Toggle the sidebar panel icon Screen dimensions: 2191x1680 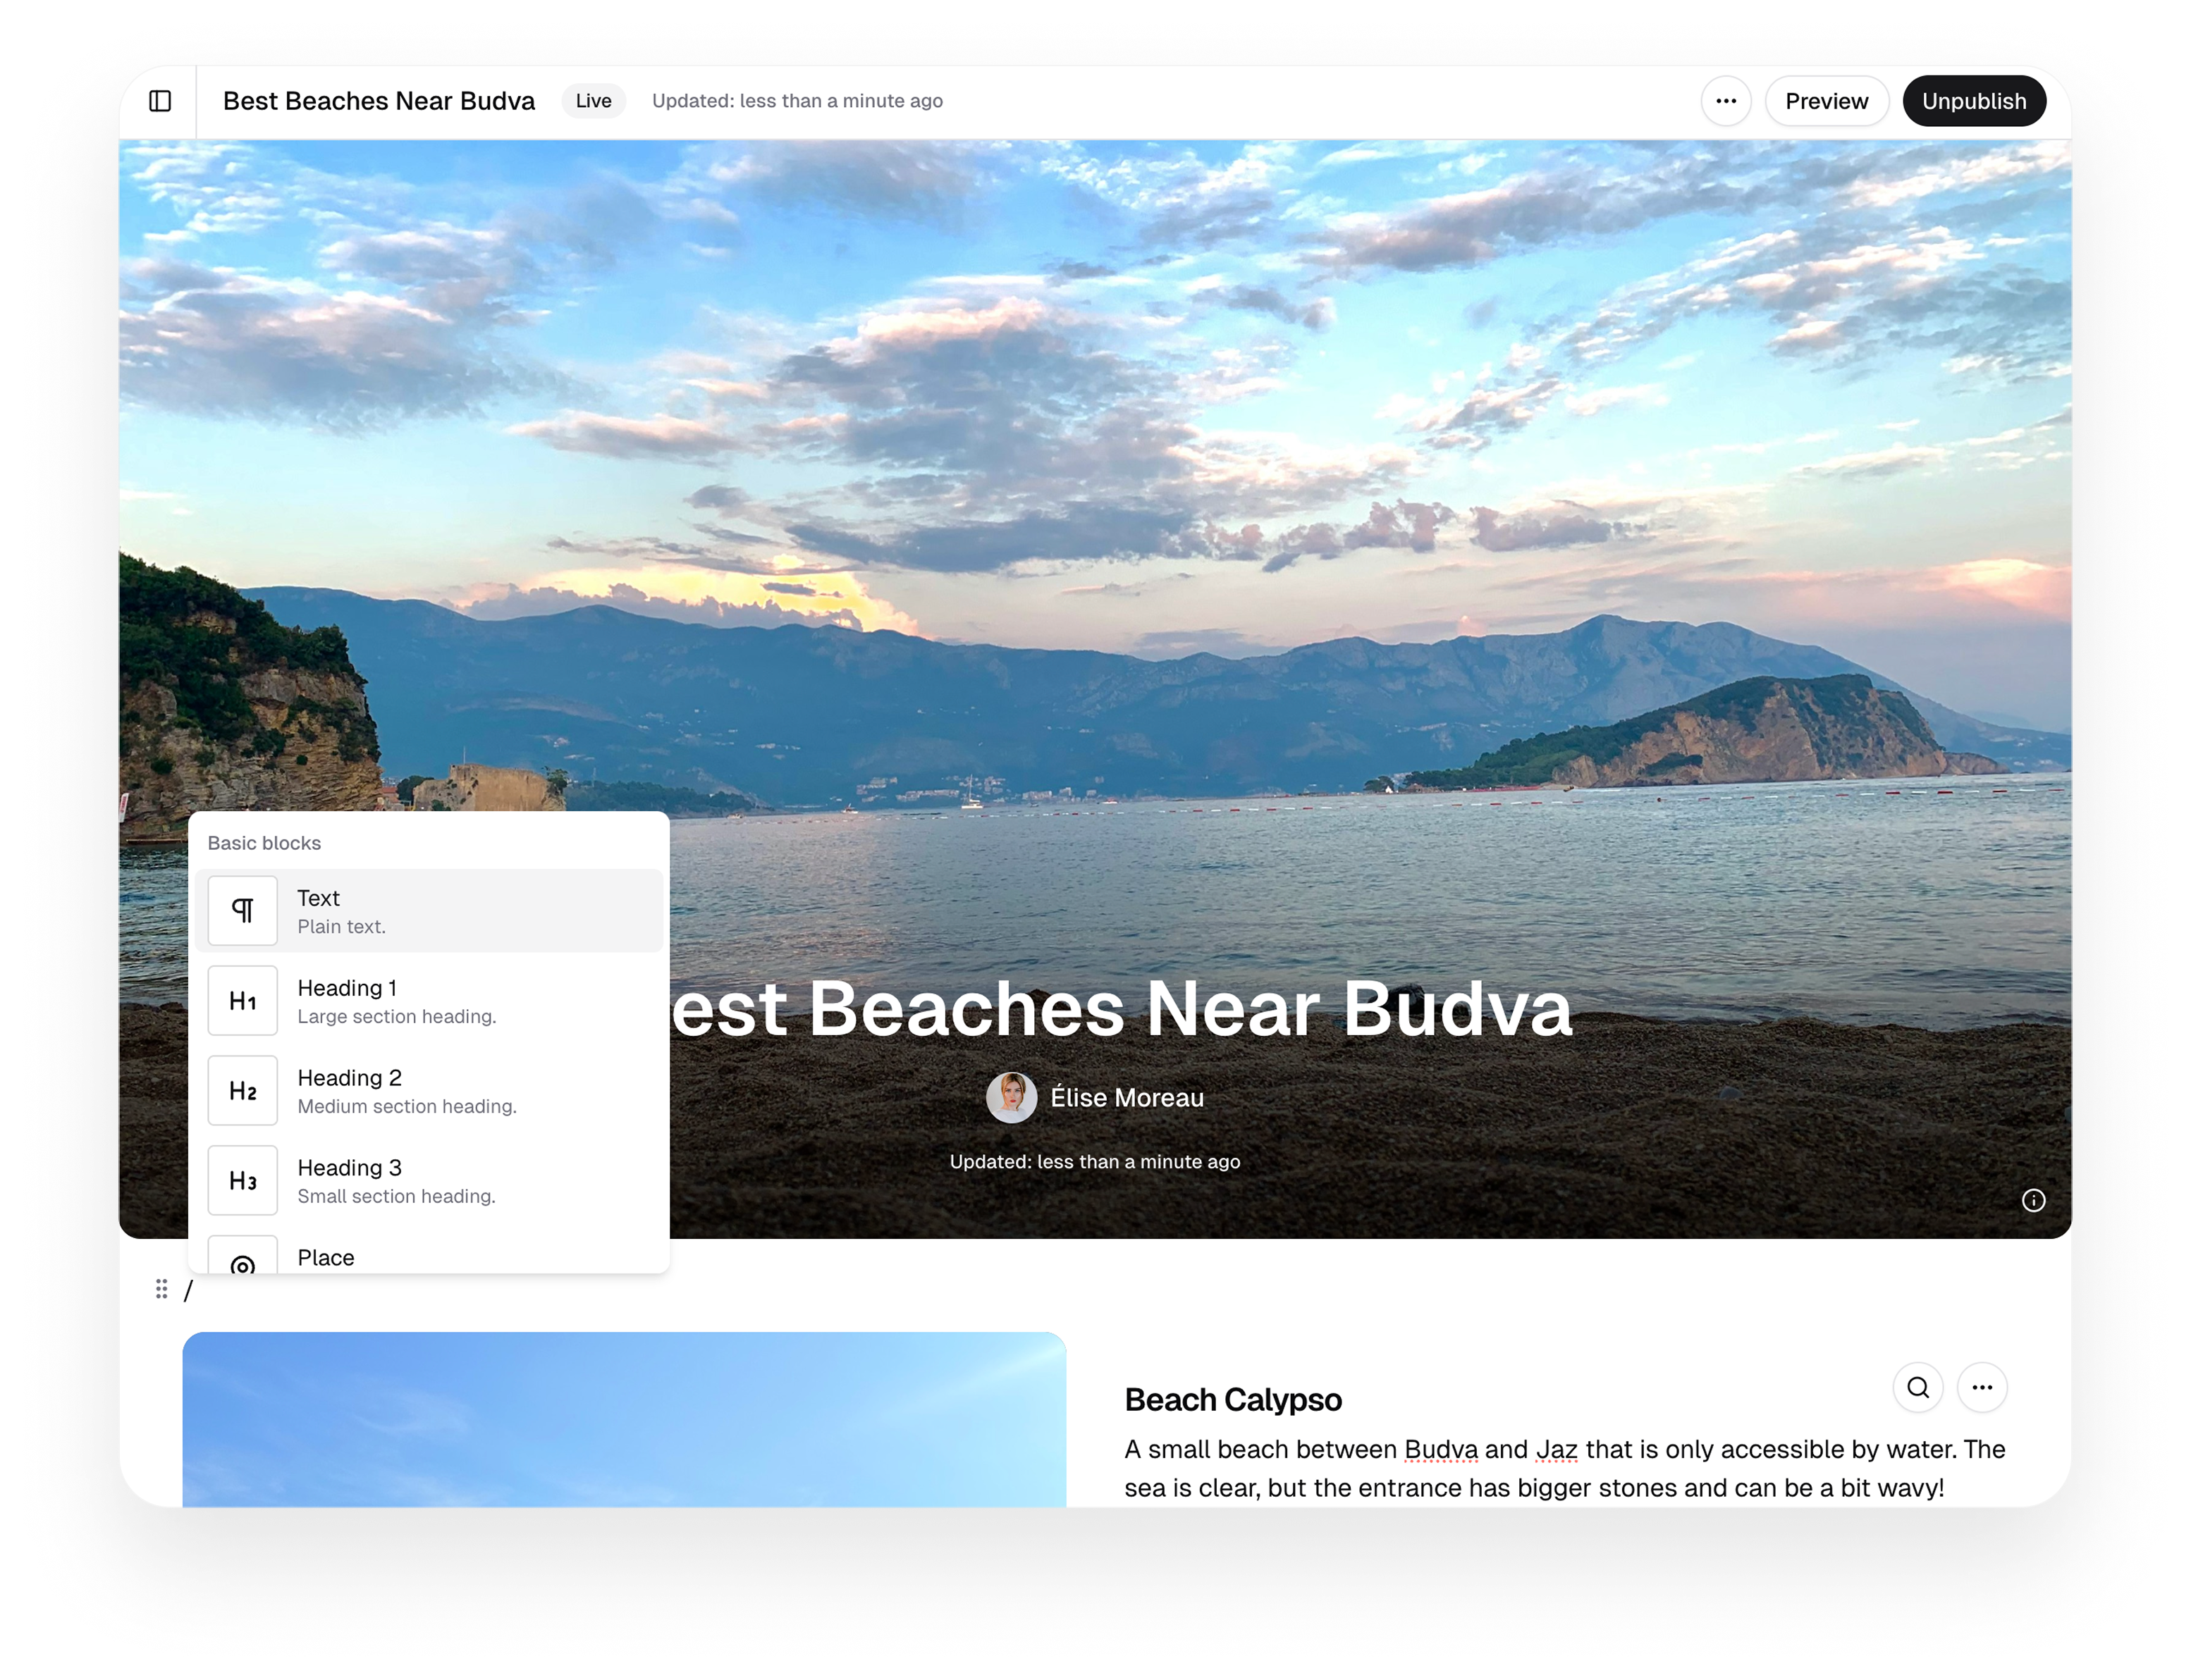[160, 101]
